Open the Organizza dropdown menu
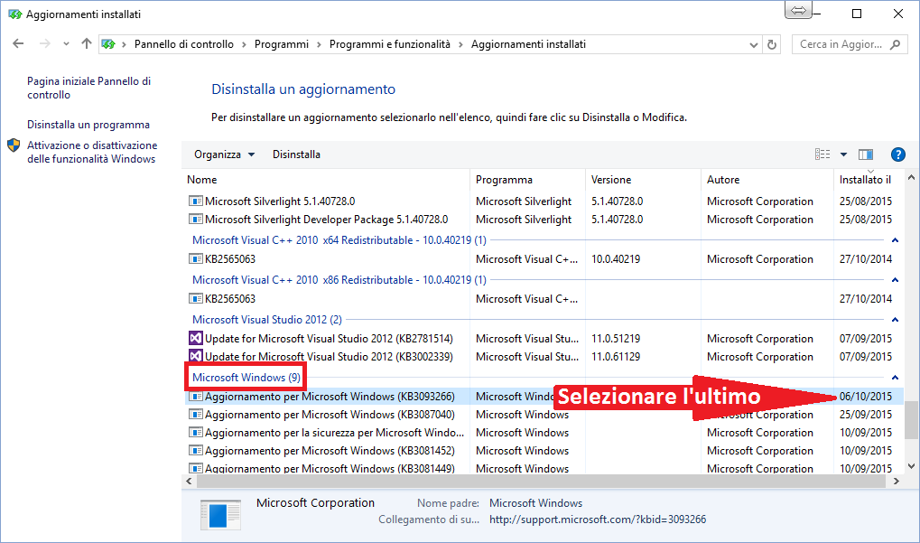The width and height of the screenshot is (920, 543). 223,154
